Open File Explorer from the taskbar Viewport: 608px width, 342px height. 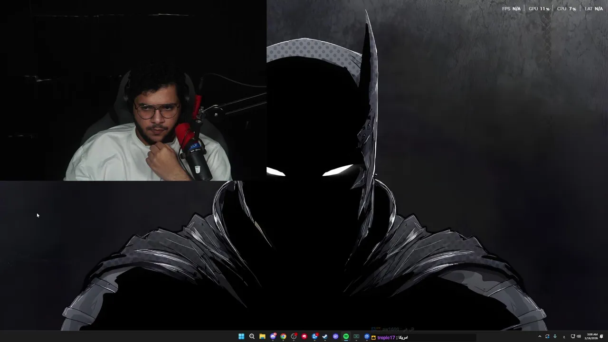[262, 337]
